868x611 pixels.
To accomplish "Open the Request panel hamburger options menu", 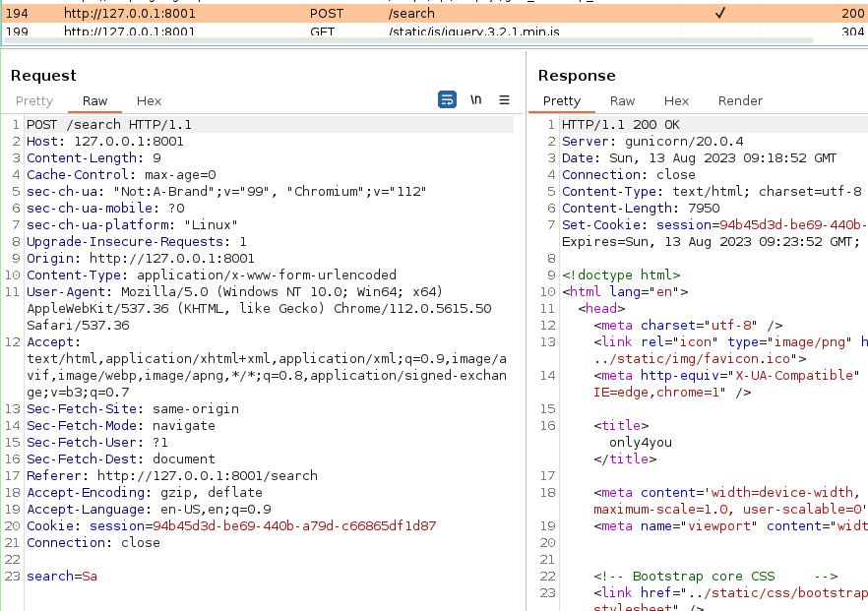I will 504,99.
